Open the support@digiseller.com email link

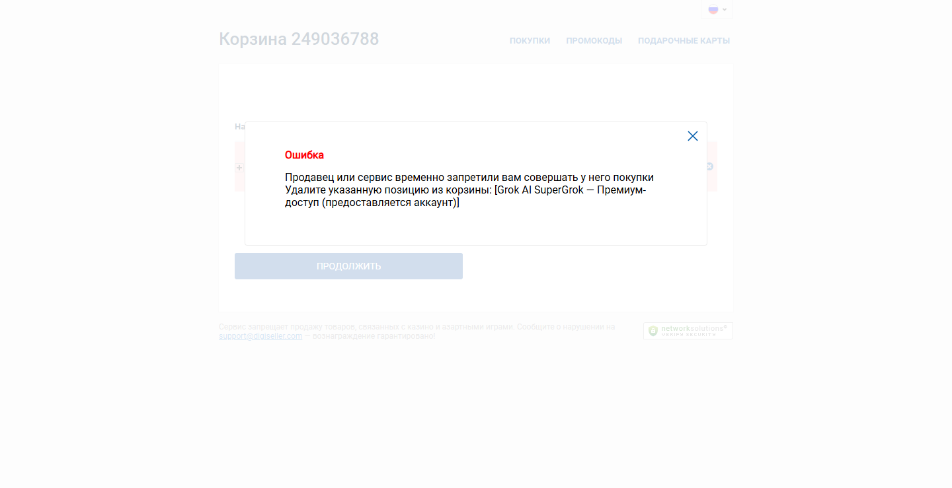click(x=260, y=336)
